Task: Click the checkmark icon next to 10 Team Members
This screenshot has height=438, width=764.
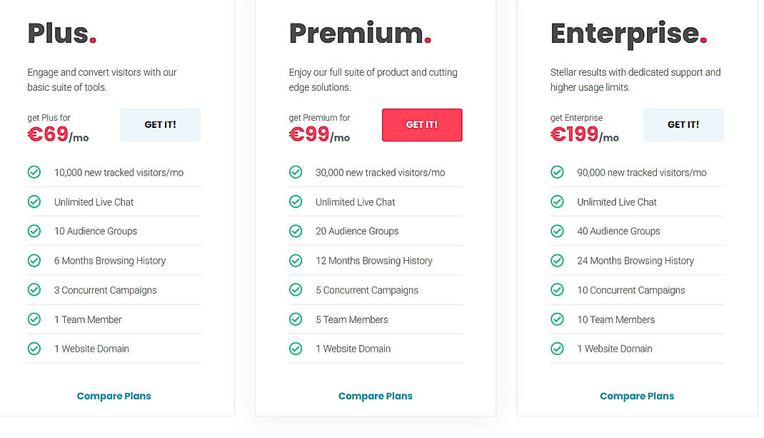Action: pos(557,319)
